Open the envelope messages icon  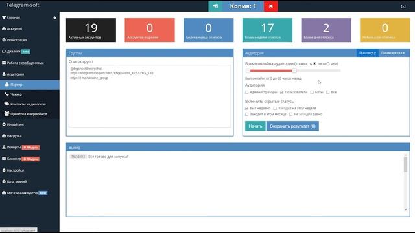click(x=403, y=6)
